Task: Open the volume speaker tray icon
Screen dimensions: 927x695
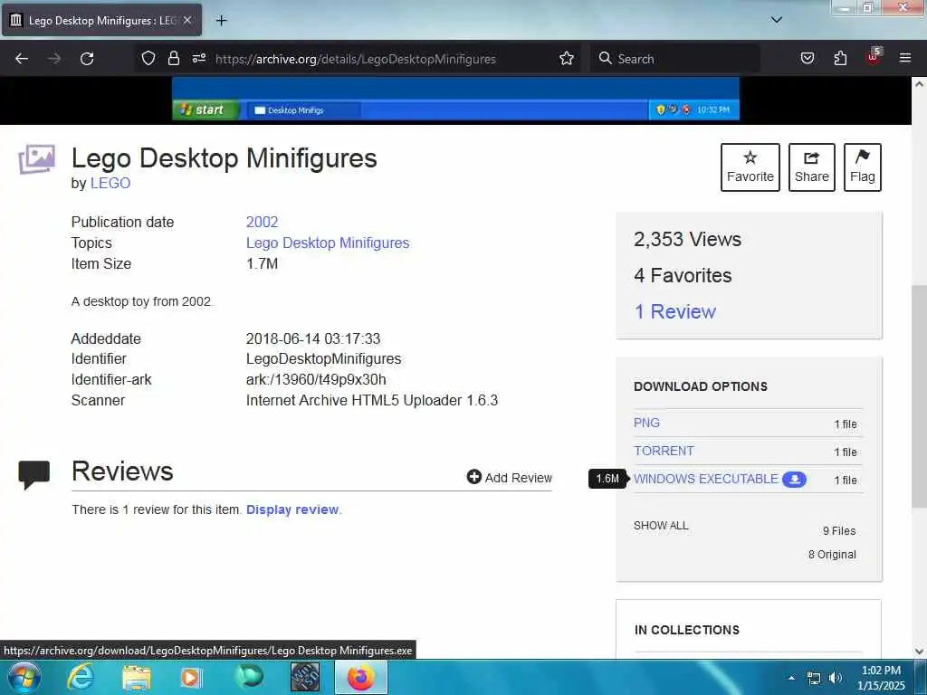Action: pos(835,678)
